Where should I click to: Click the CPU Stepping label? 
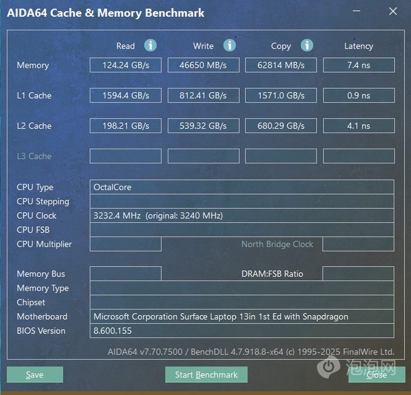(x=43, y=201)
